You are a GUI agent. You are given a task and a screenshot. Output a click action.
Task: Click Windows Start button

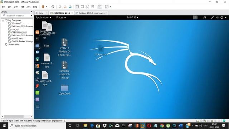[4, 126]
